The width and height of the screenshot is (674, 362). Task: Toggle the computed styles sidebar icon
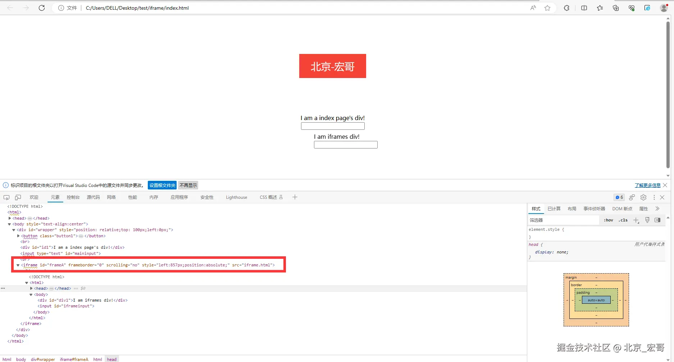pos(657,220)
